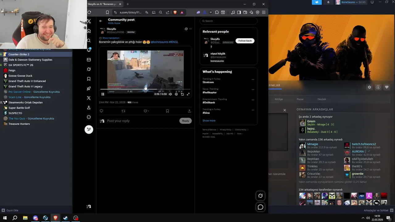Open the Brave hamburger menu
The width and height of the screenshot is (395, 222).
[x=264, y=12]
